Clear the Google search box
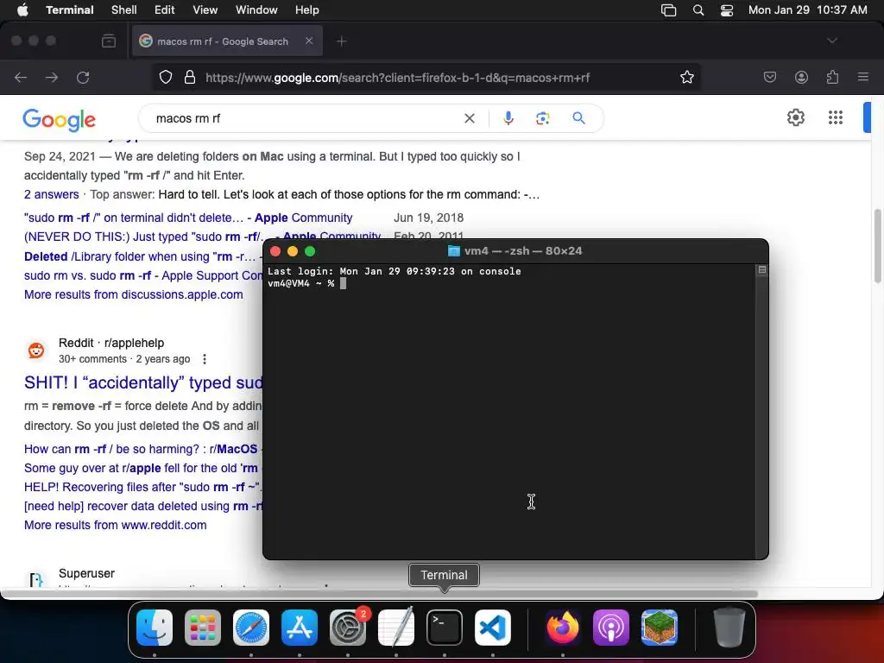 coord(469,118)
